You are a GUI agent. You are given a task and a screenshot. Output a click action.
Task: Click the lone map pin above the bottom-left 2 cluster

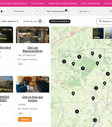pyautogui.click(x=73, y=94)
